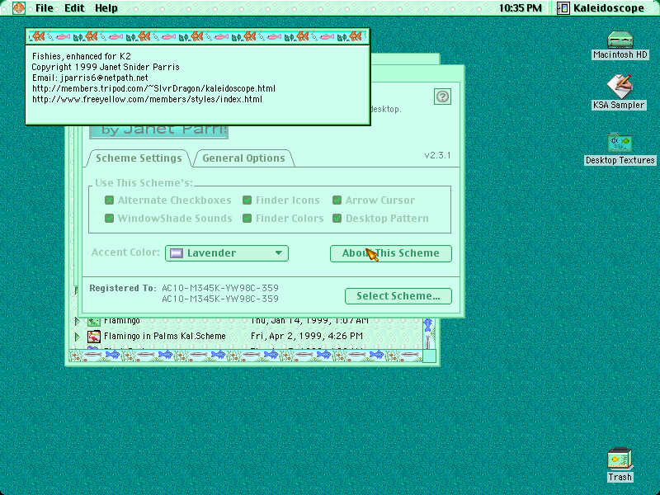Switch to the General Options tab

pos(243,158)
